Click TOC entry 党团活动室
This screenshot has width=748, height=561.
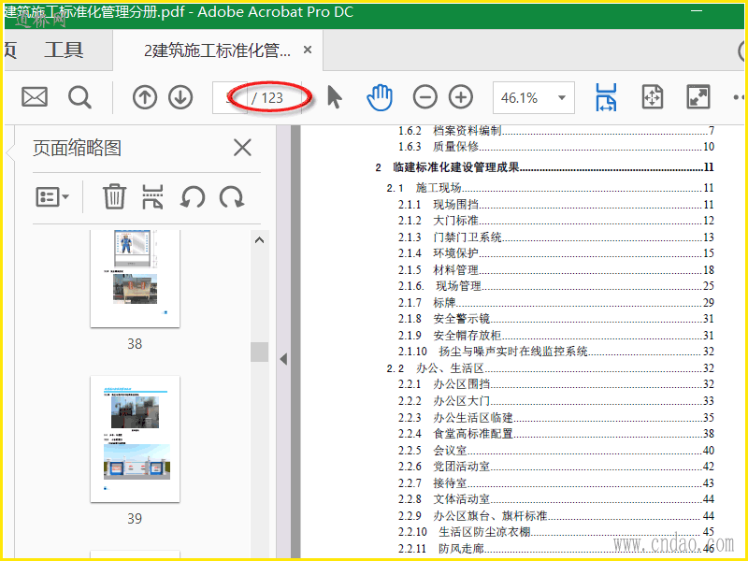point(556,466)
